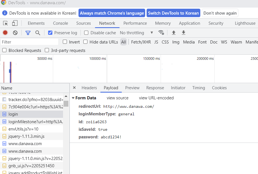Filter by CSS requests
This screenshot has width=258, height=174.
tap(165, 42)
